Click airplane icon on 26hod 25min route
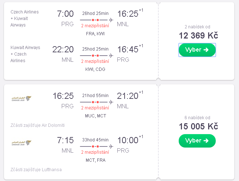 pyautogui.click(x=111, y=20)
